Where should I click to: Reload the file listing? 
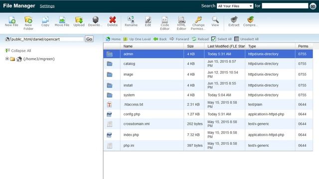tap(200, 39)
